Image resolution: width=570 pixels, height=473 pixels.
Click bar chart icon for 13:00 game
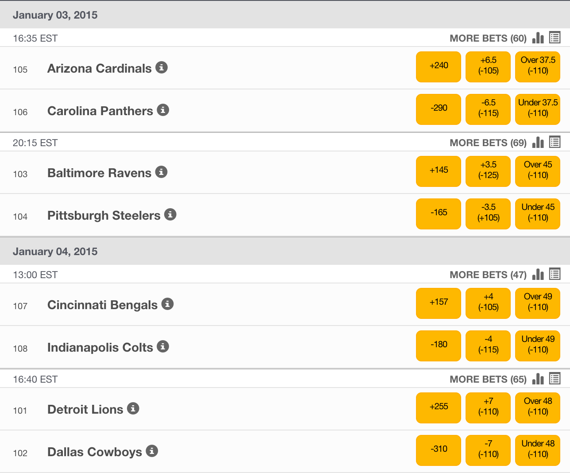538,275
